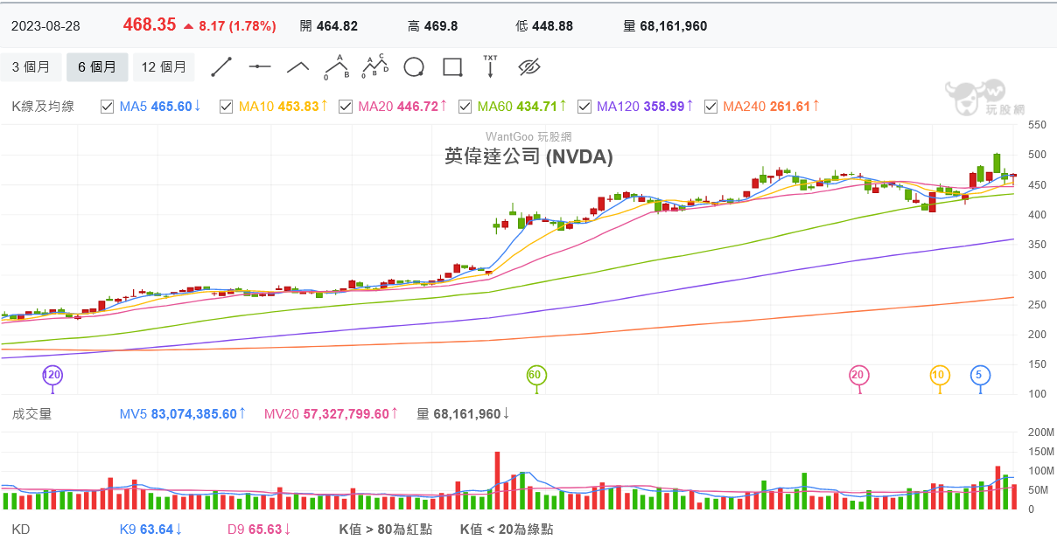The width and height of the screenshot is (1057, 540).
Task: Click the MA10 453.83 value label
Action: tap(283, 107)
